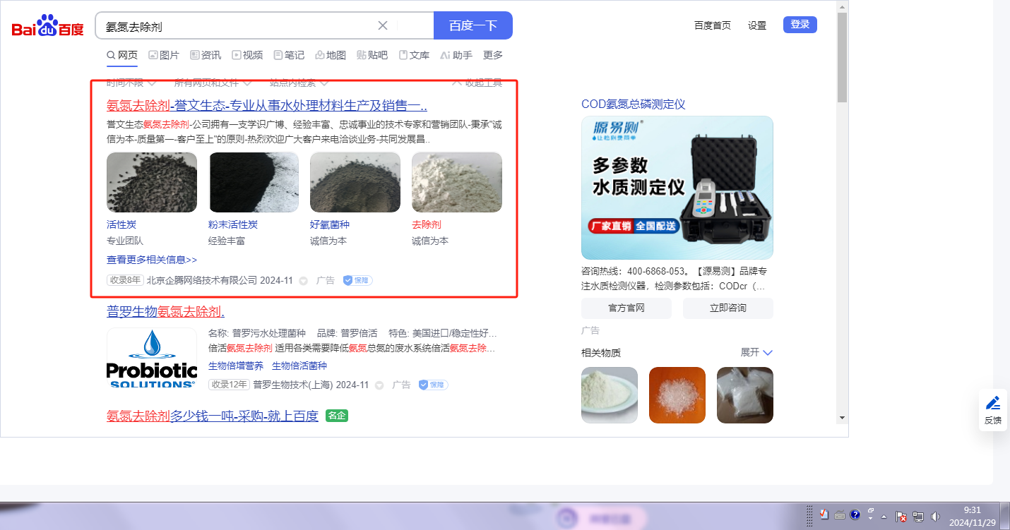Open the 更多 menu
Image resolution: width=1010 pixels, height=530 pixels.
pyautogui.click(x=493, y=55)
